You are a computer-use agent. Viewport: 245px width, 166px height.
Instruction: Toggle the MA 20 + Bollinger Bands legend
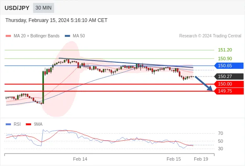pos(32,36)
